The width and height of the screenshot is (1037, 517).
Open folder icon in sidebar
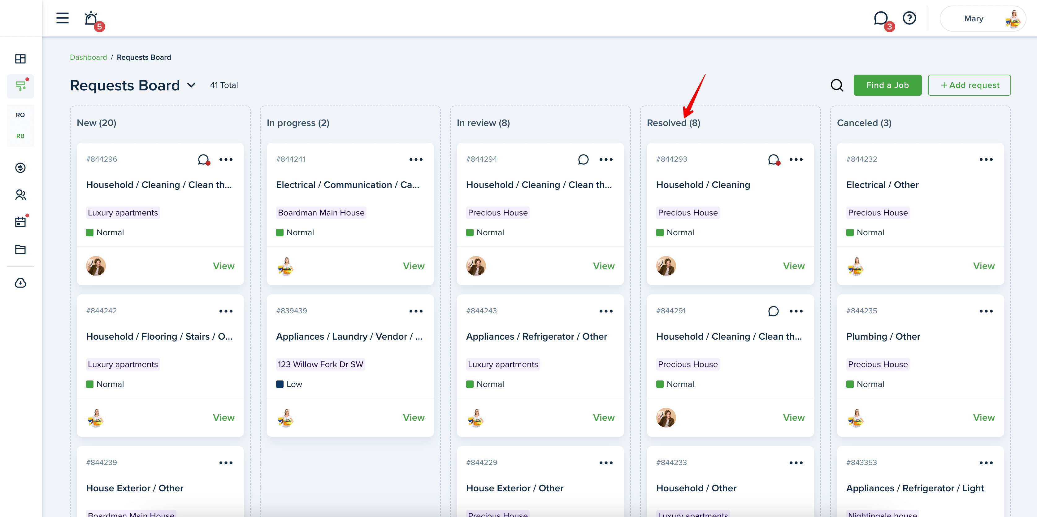pyautogui.click(x=20, y=250)
